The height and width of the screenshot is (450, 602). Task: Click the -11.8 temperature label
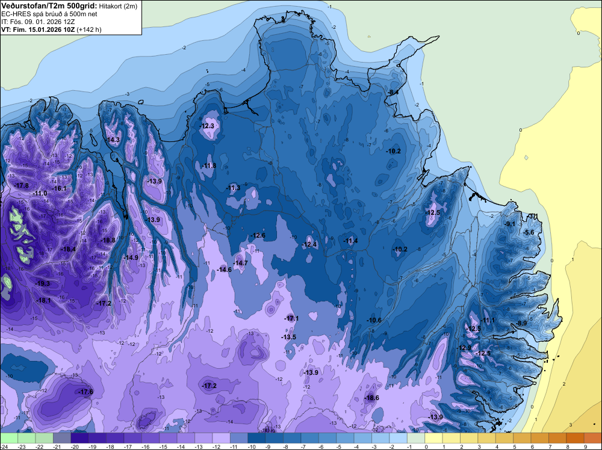point(209,165)
